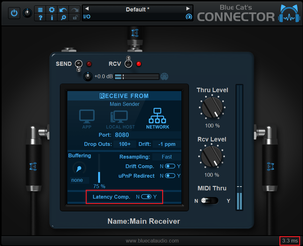
Task: Edit the Port 8080 field
Action: point(147,135)
